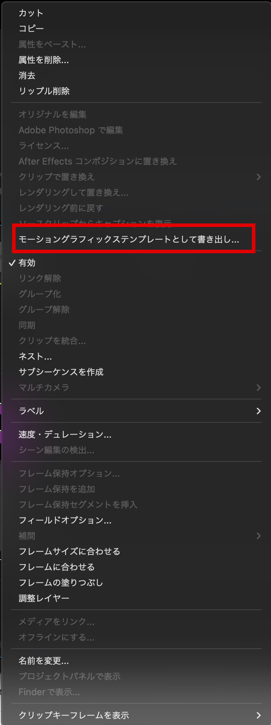Click 属性を削除... option
The height and width of the screenshot is (725, 271).
[44, 60]
